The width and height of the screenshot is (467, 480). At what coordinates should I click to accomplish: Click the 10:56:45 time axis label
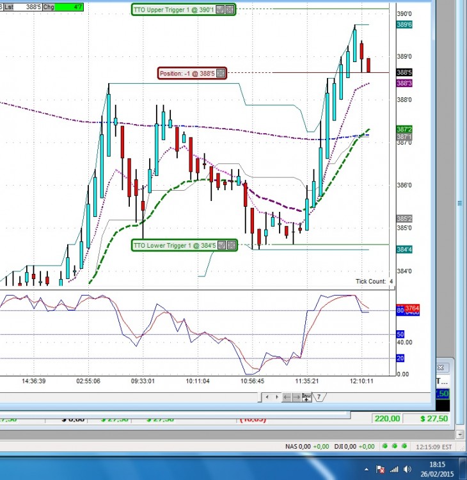click(x=252, y=381)
